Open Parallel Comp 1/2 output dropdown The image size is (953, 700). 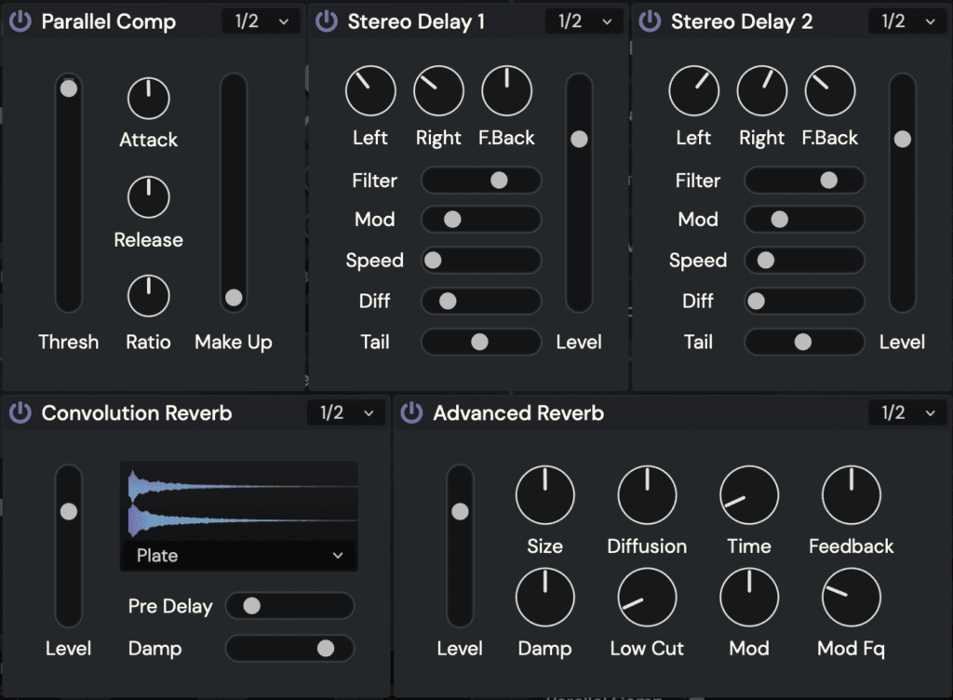pos(262,21)
